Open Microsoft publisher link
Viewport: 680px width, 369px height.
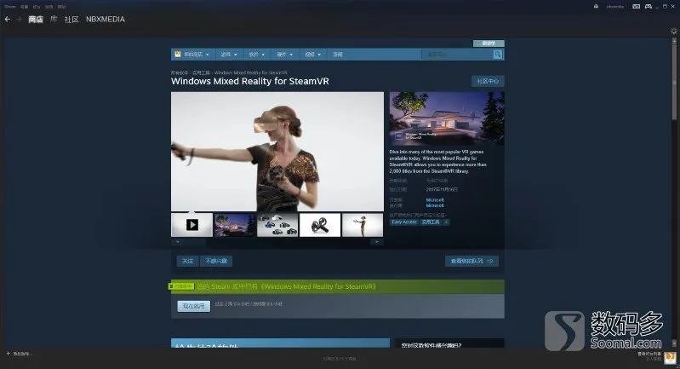coord(435,205)
